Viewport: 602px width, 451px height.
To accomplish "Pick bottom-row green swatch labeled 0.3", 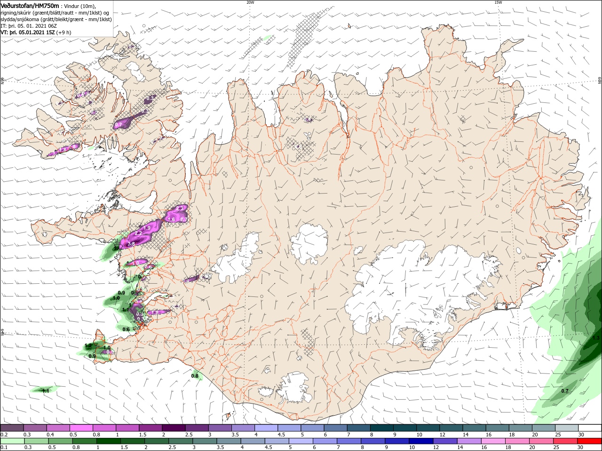I will point(36,441).
